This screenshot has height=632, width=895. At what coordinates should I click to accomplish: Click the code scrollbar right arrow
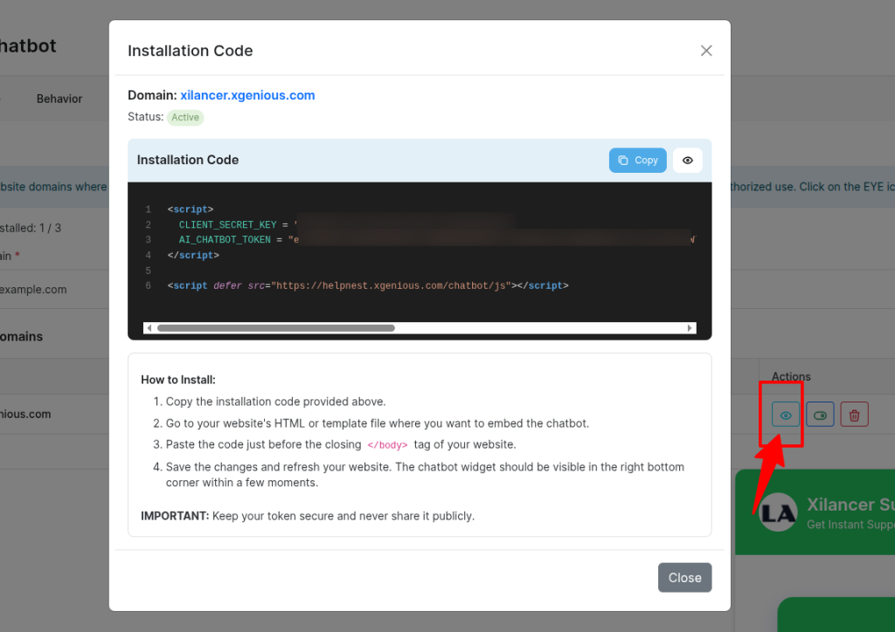click(x=690, y=328)
